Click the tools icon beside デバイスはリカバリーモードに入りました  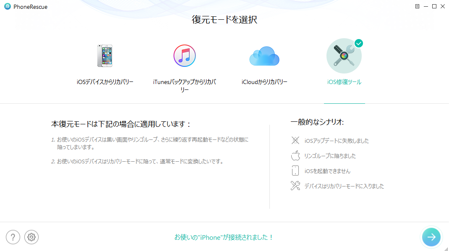coord(295,186)
